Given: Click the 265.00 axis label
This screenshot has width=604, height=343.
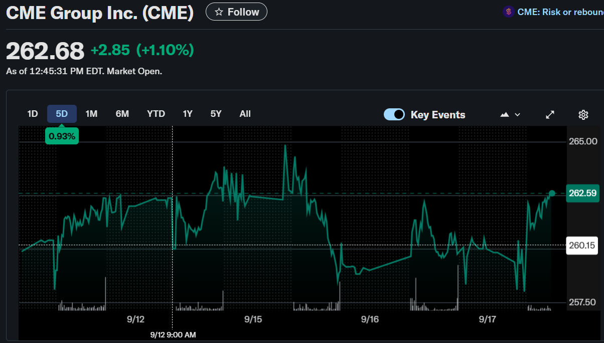Looking at the screenshot, I should tap(583, 142).
